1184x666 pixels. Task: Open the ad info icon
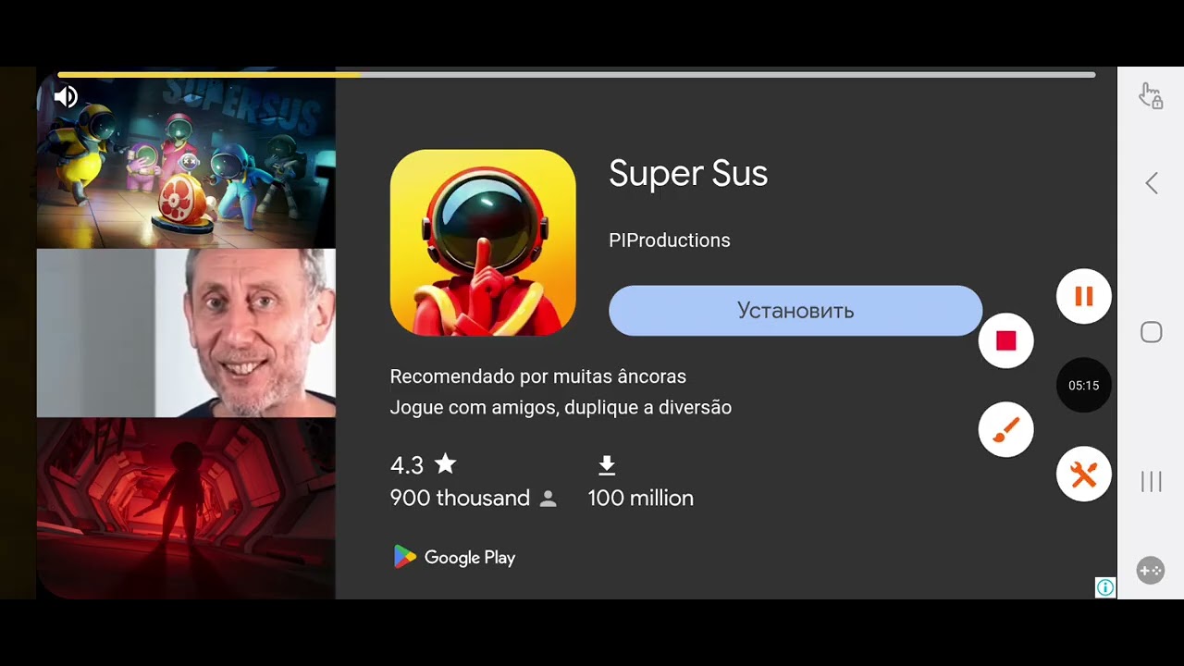coord(1105,587)
